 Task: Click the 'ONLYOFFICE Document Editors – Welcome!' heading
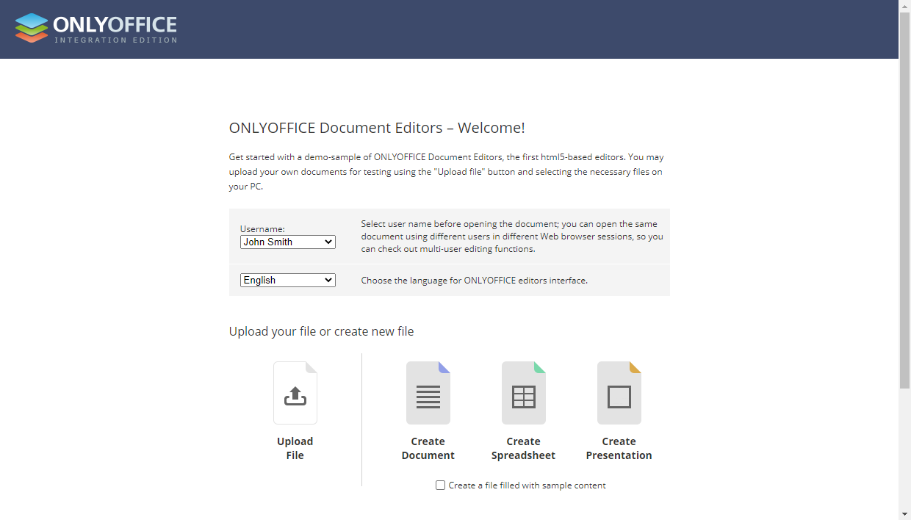[x=377, y=128]
